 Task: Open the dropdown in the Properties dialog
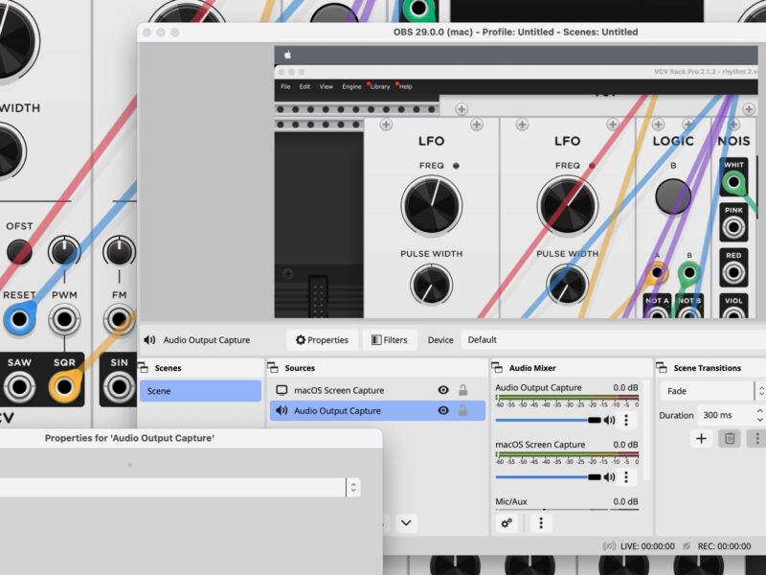tap(353, 487)
